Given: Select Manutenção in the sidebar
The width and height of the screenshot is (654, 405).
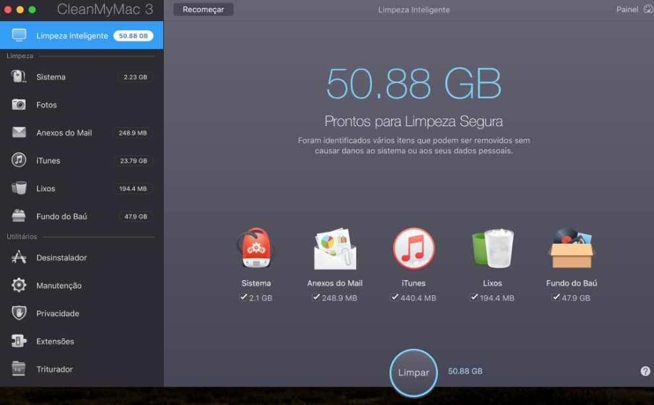Looking at the screenshot, I should pos(82,285).
